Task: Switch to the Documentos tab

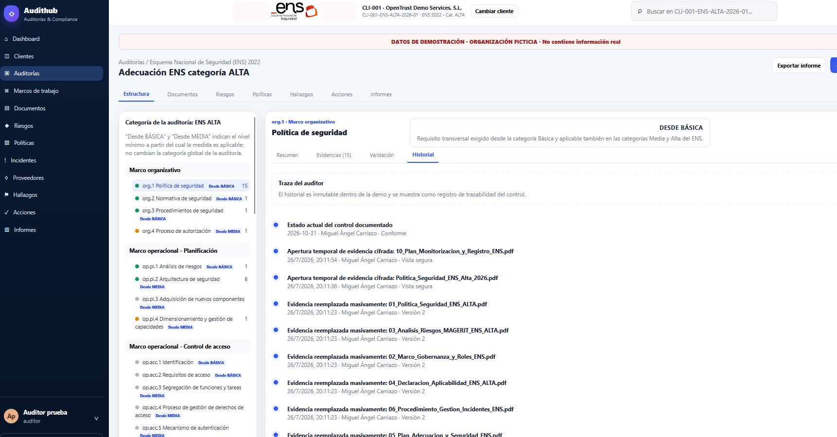Action: tap(182, 94)
